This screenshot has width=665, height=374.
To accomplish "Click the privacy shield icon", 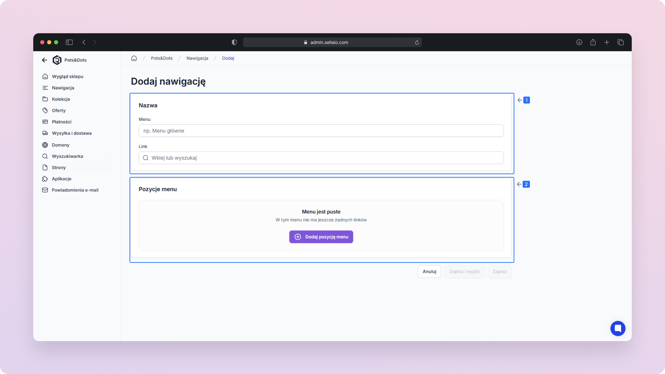I will [234, 42].
